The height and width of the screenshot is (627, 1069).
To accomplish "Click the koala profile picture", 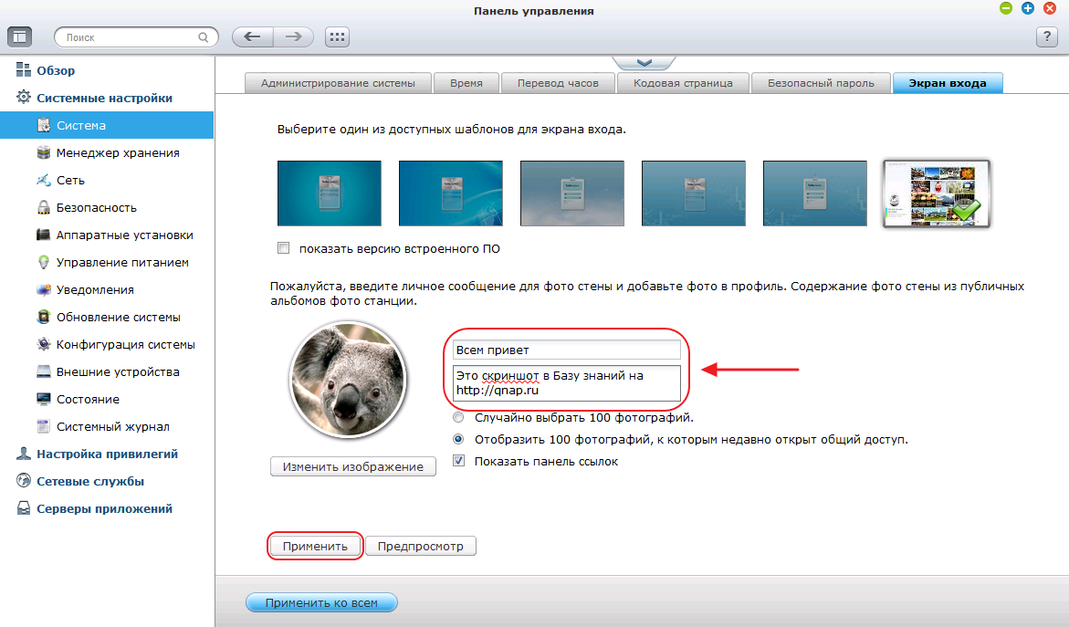I will pyautogui.click(x=349, y=379).
